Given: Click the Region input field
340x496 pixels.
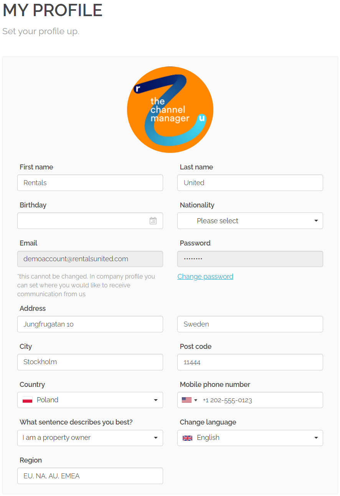Looking at the screenshot, I should click(90, 476).
